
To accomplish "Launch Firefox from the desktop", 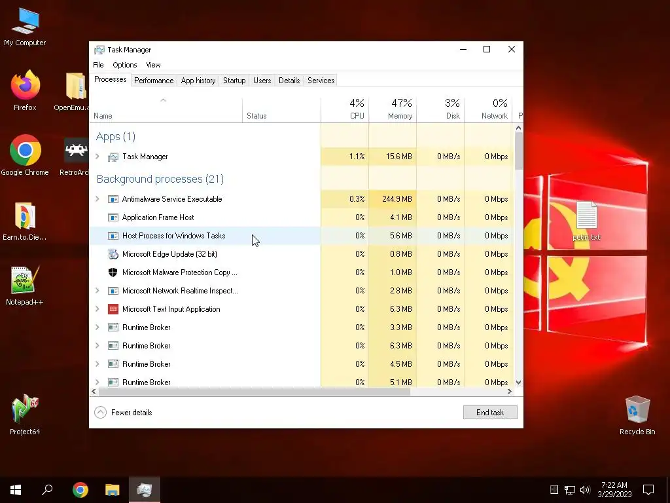I will [25, 90].
